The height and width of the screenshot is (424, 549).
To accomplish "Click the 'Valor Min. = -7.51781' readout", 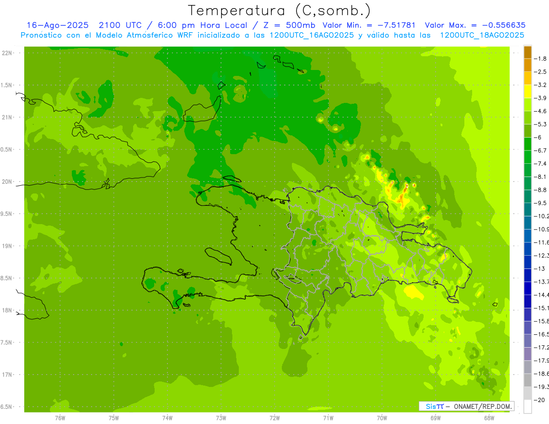I will (369, 25).
